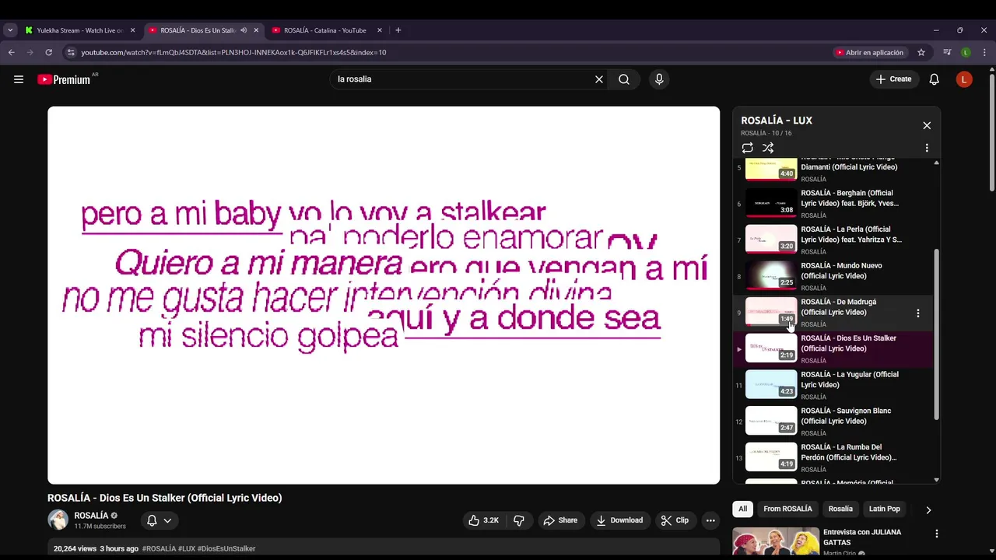Play Mundo Nuevo lyric video thumbnail
Screen dimensions: 996x560
(x=771, y=275)
